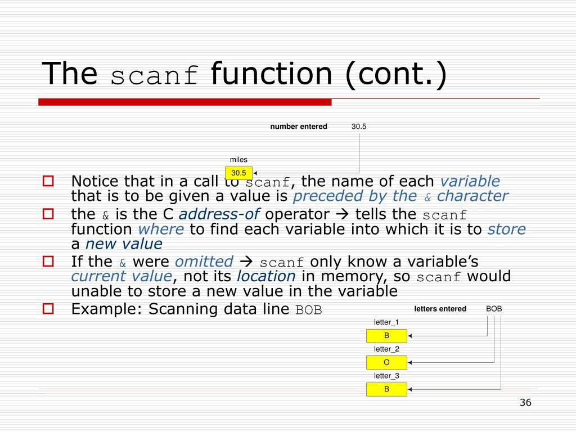
Task: Select the yellow letter_1 box
Action: coord(386,336)
